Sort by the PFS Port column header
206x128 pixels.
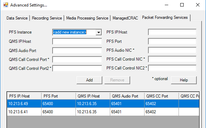(x=58, y=96)
